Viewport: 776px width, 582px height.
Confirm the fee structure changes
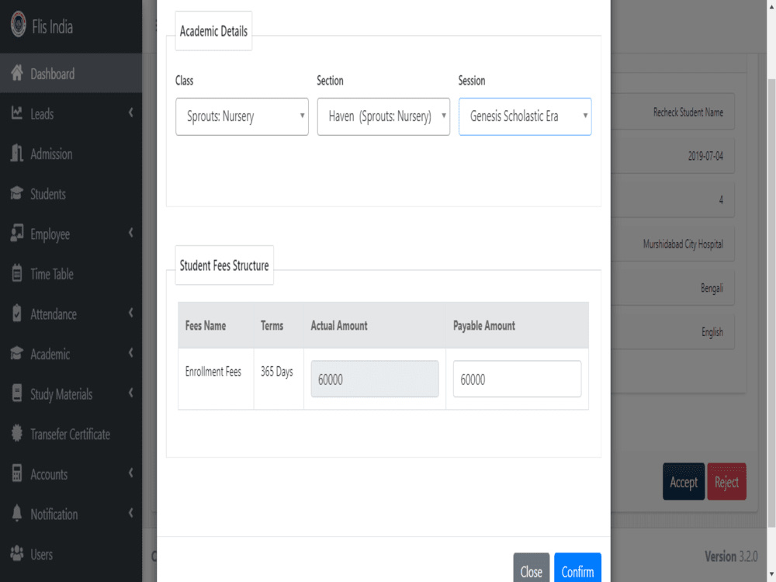click(x=577, y=571)
